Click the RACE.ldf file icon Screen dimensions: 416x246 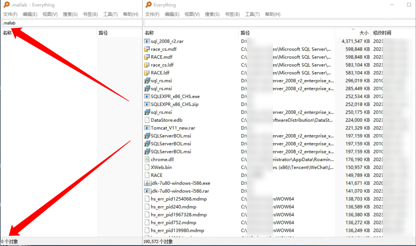147,73
